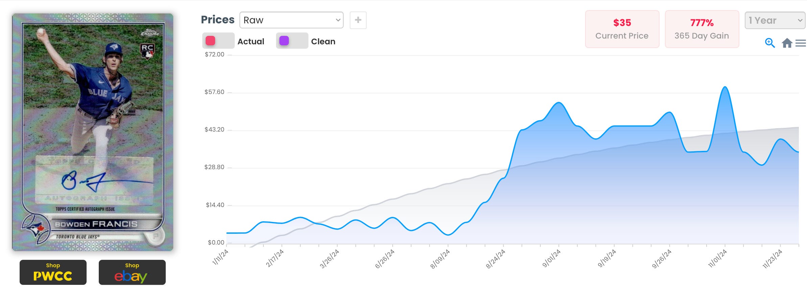
Task: Click the 9/26/24 date axis label
Action: 662,259
